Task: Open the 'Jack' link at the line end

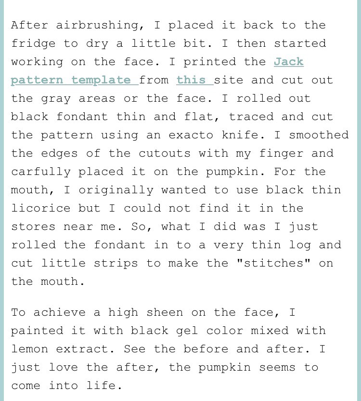Action: 289,62
